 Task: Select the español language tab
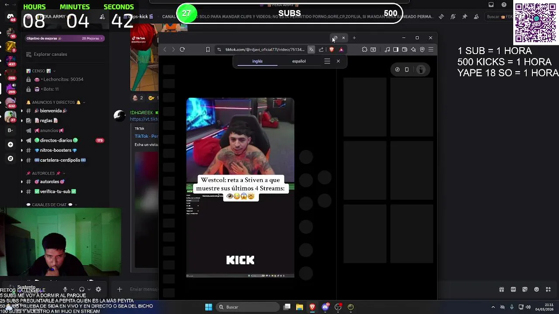tap(299, 61)
